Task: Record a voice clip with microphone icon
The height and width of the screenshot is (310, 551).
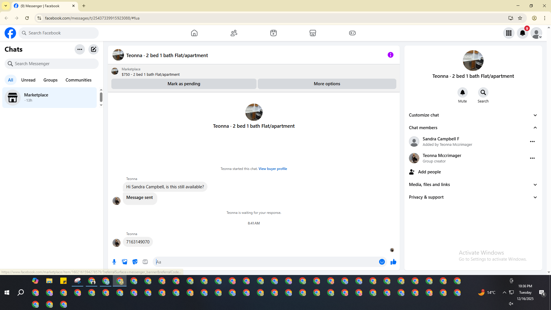Action: tap(114, 262)
